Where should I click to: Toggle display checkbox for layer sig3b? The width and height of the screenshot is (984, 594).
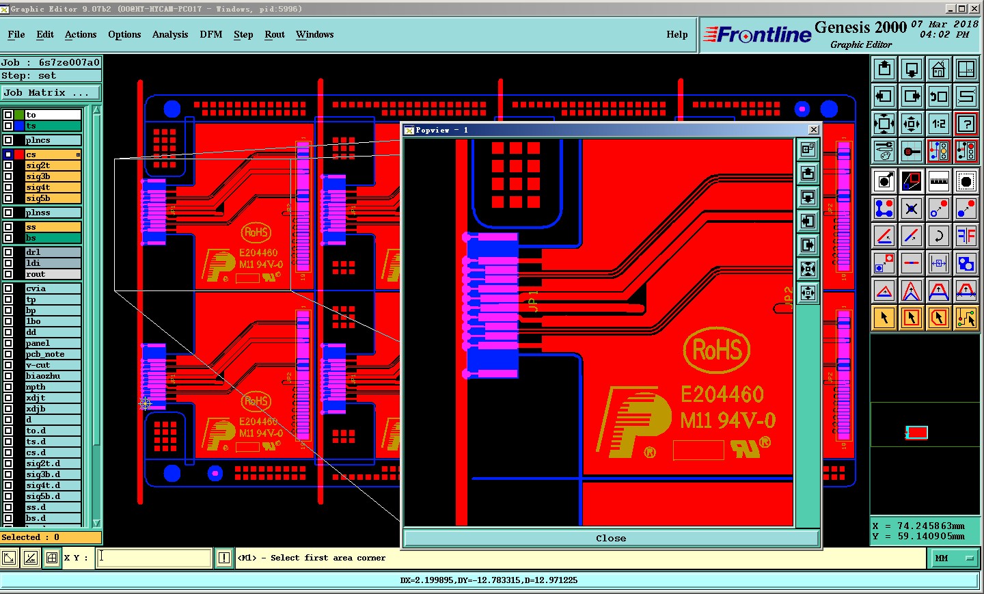click(8, 176)
